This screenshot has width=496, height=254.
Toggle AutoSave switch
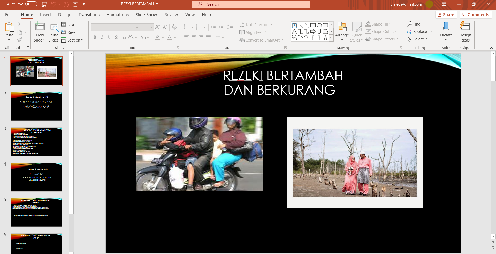click(31, 4)
